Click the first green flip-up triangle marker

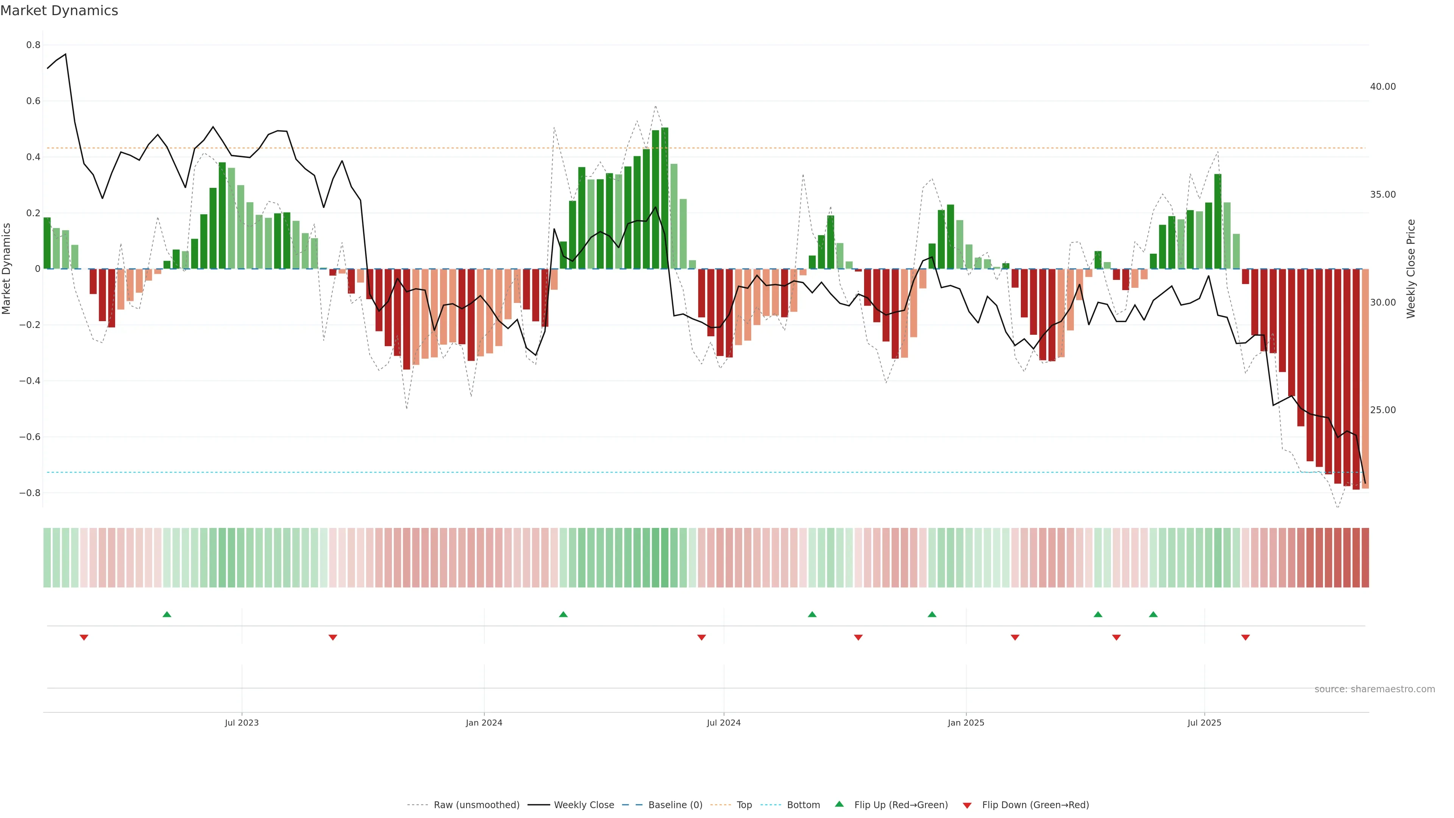click(167, 614)
